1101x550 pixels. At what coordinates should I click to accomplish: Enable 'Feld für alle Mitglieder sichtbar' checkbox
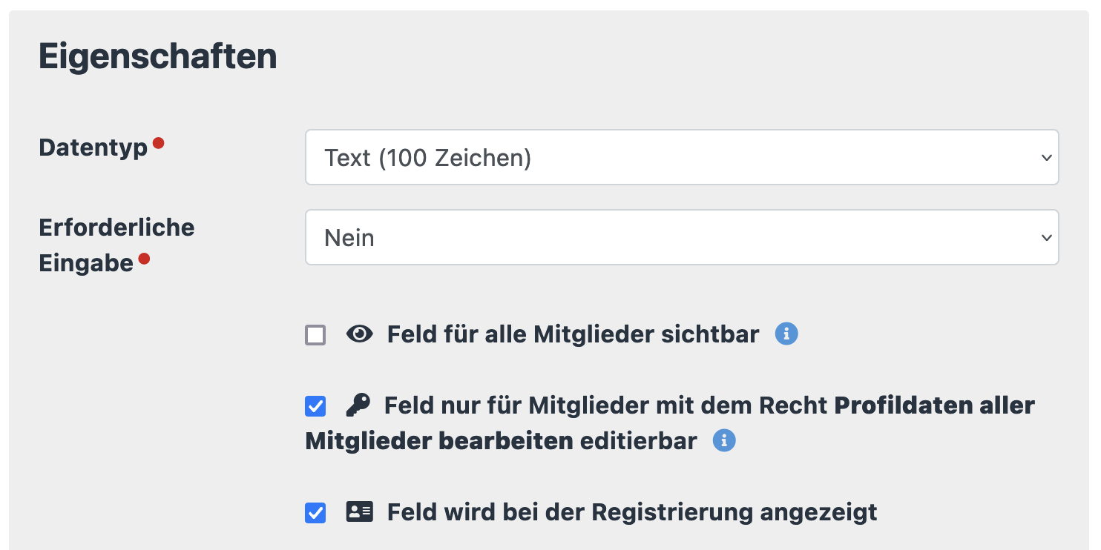pyautogui.click(x=315, y=336)
